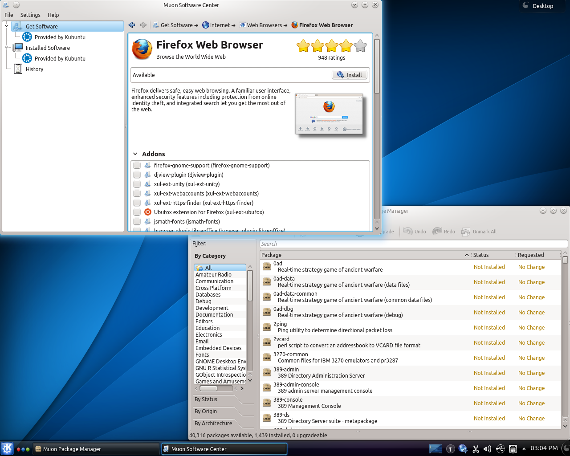Switch to Muon Package Manager taskbar entry
Screen dimensions: 570x456
coord(96,449)
